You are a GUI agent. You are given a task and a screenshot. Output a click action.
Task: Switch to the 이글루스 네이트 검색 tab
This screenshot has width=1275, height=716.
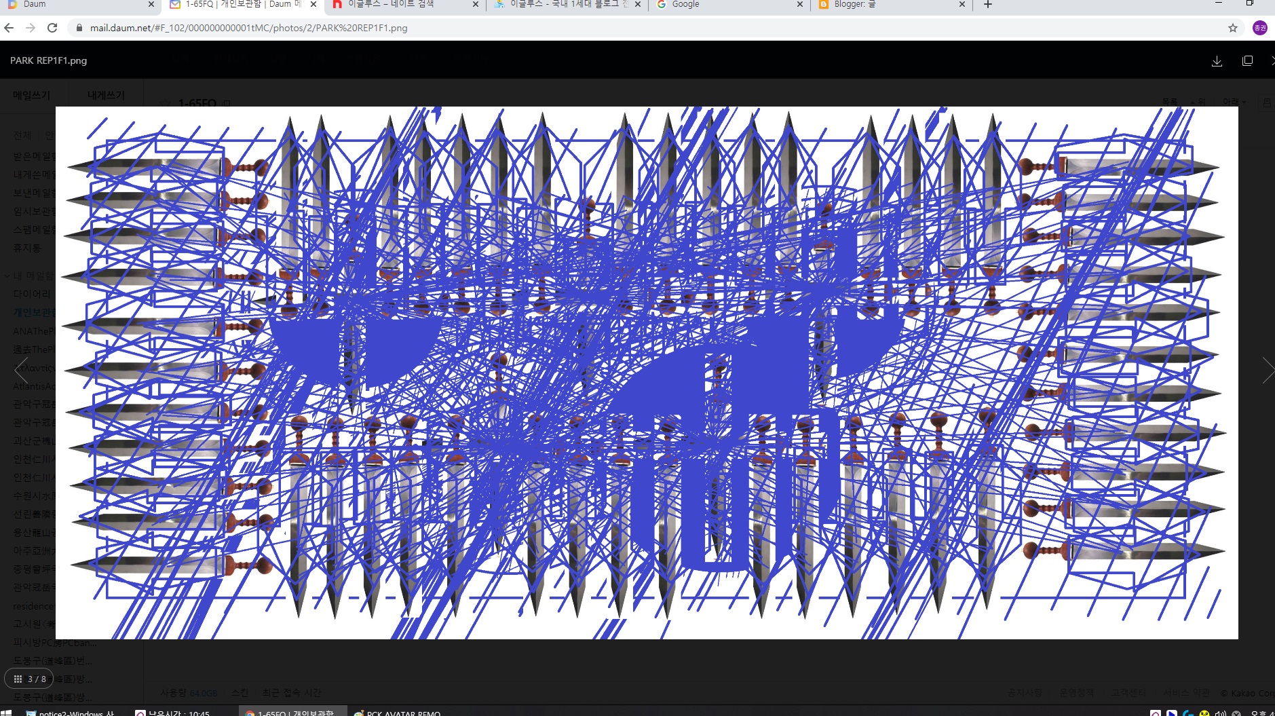(404, 5)
